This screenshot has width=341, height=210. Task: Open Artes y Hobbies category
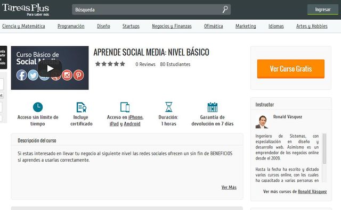click(312, 26)
